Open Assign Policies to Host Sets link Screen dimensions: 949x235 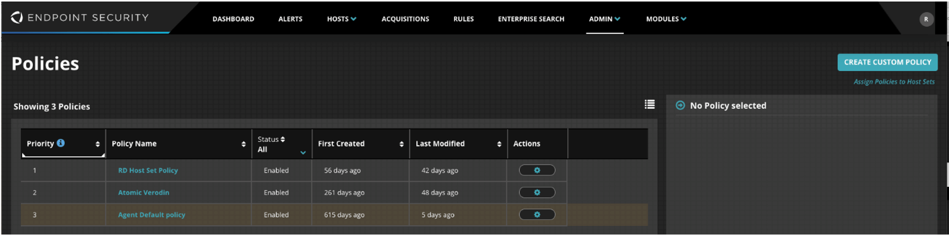tap(894, 82)
